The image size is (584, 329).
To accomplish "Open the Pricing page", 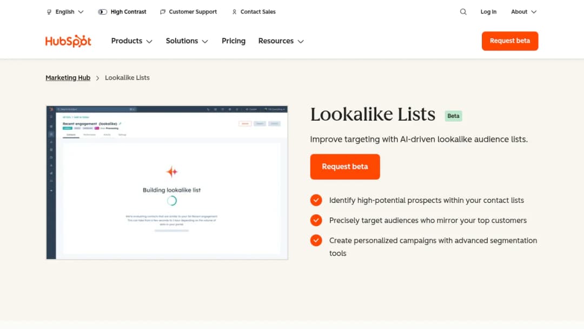I will point(234,41).
